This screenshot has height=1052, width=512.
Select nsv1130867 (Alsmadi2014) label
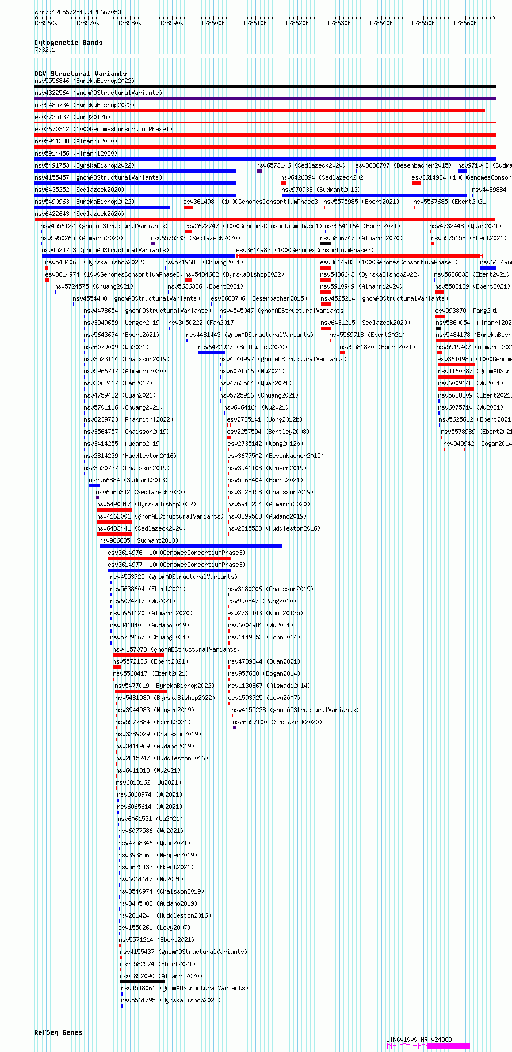click(x=269, y=686)
